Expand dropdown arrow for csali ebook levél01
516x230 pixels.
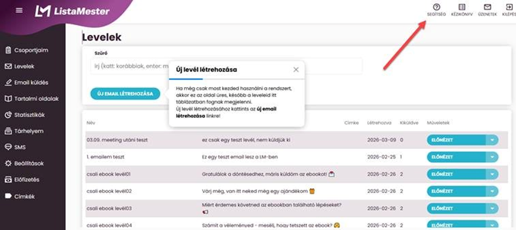tap(492, 174)
